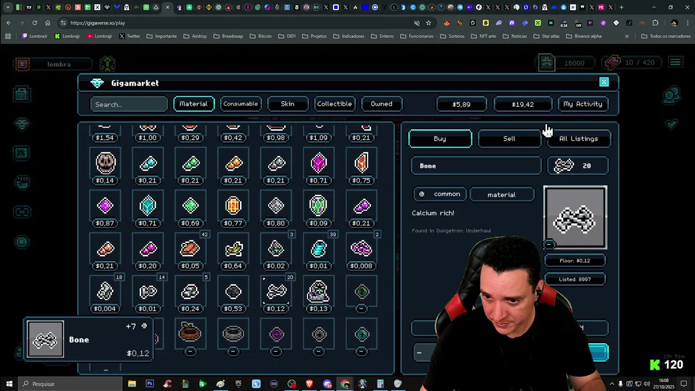
Task: Switch to the Consumable tab
Action: tap(241, 104)
